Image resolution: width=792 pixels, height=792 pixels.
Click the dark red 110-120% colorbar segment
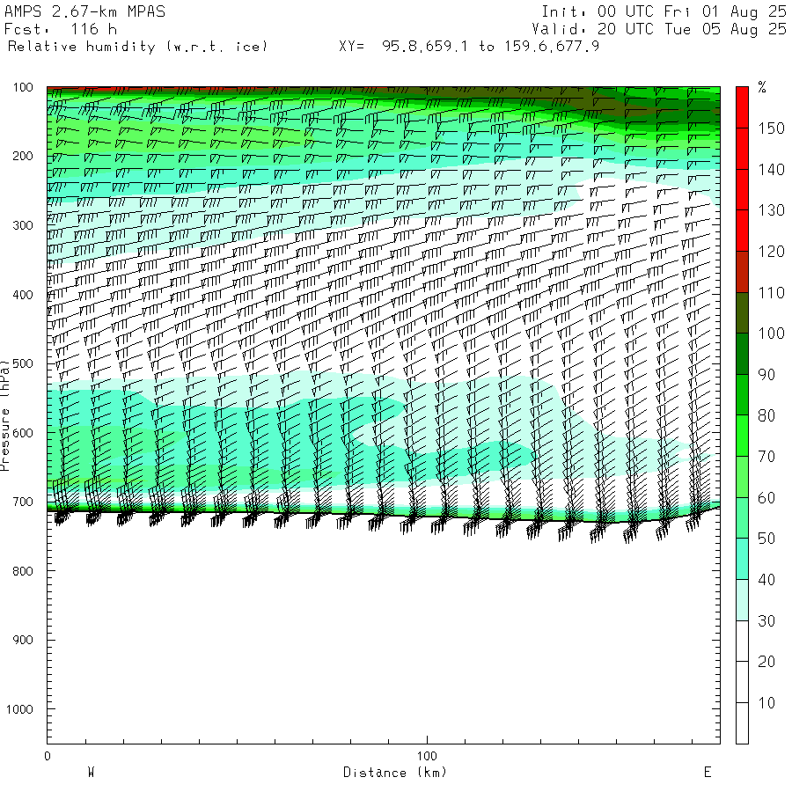click(742, 272)
